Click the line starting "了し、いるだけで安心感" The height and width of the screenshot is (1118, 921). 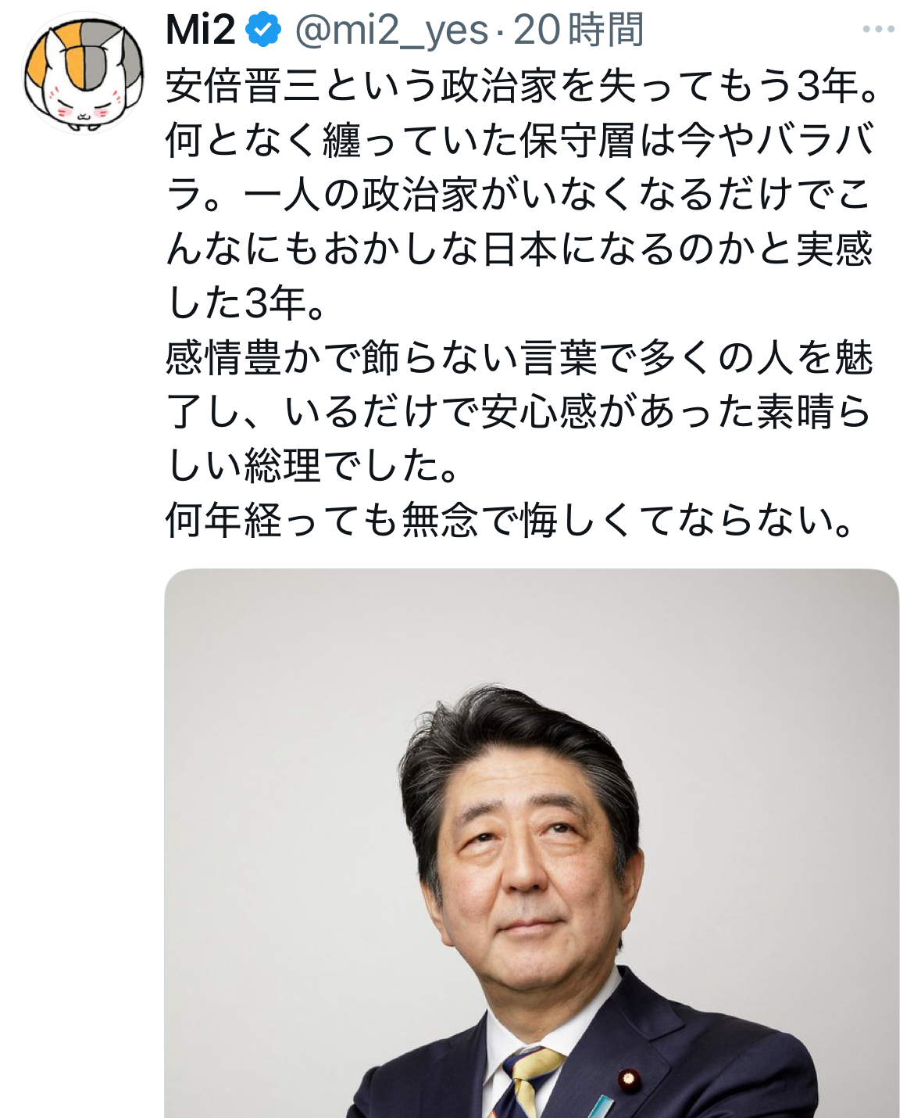point(519,411)
